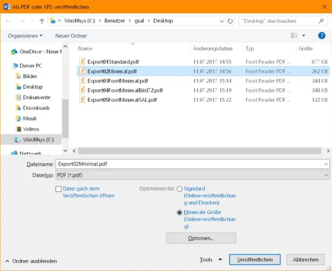332x271 pixels.
Task: Enable 'Datei nach dem Veröffentlichen öffnen' checkbox
Action: [59, 189]
